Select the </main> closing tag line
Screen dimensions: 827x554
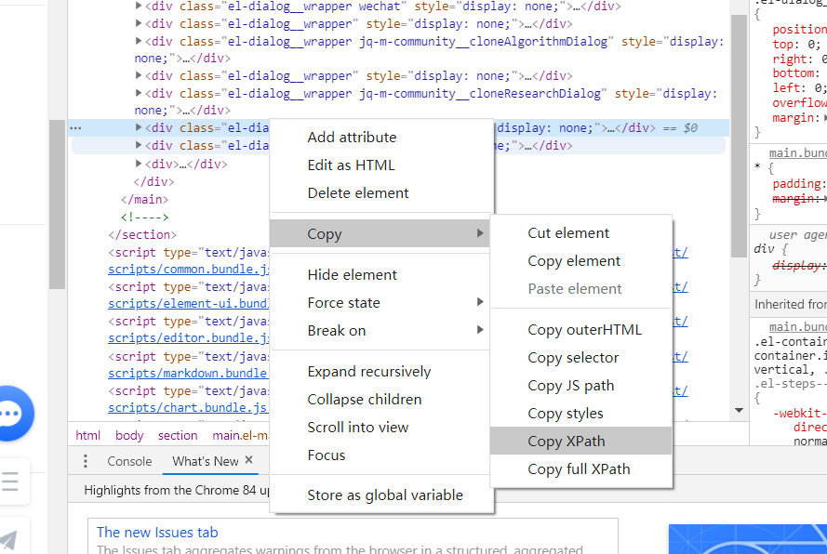(144, 200)
